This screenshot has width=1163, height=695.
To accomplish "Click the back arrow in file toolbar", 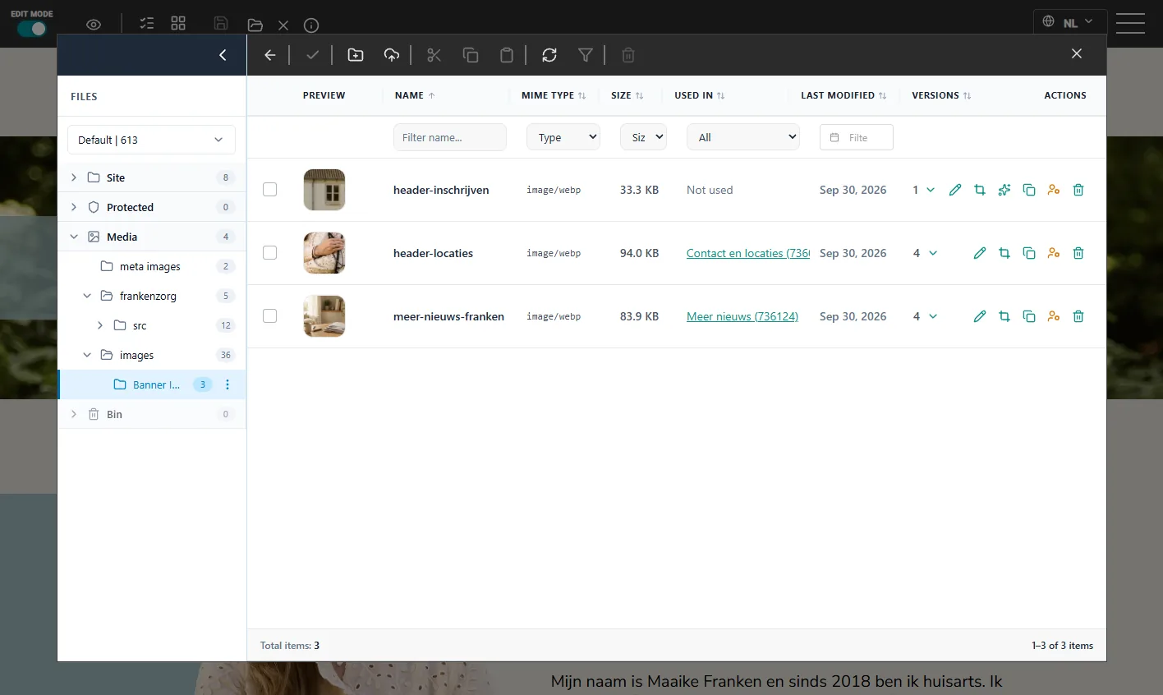I will point(270,55).
